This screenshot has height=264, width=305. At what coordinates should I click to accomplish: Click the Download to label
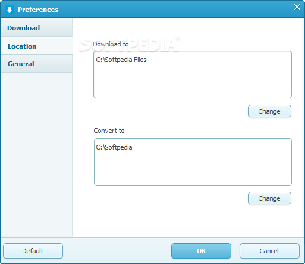[x=111, y=44]
